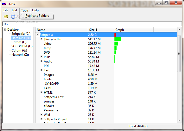Screen dimensions: 184x131
Task: Select the _SYNCAPP folder row
Action: click(106, 84)
